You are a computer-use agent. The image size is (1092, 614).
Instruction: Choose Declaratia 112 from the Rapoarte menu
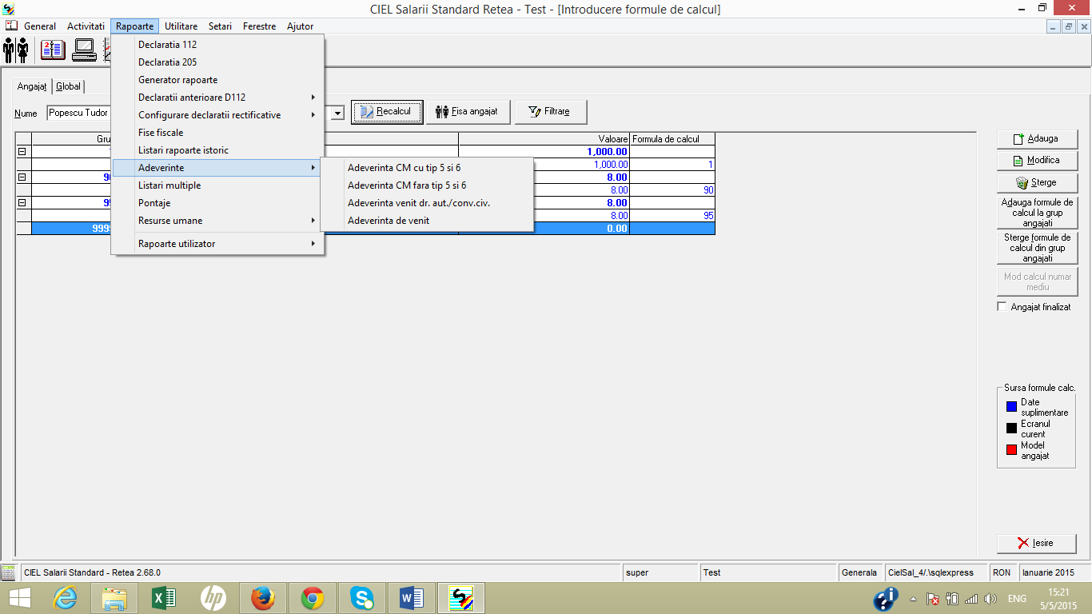tap(218, 45)
